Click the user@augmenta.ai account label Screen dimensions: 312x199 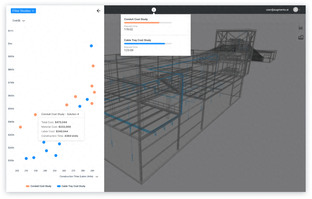[x=277, y=10]
